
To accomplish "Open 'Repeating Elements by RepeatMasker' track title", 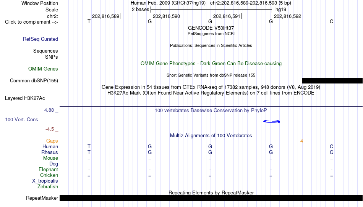I will pos(211,193).
